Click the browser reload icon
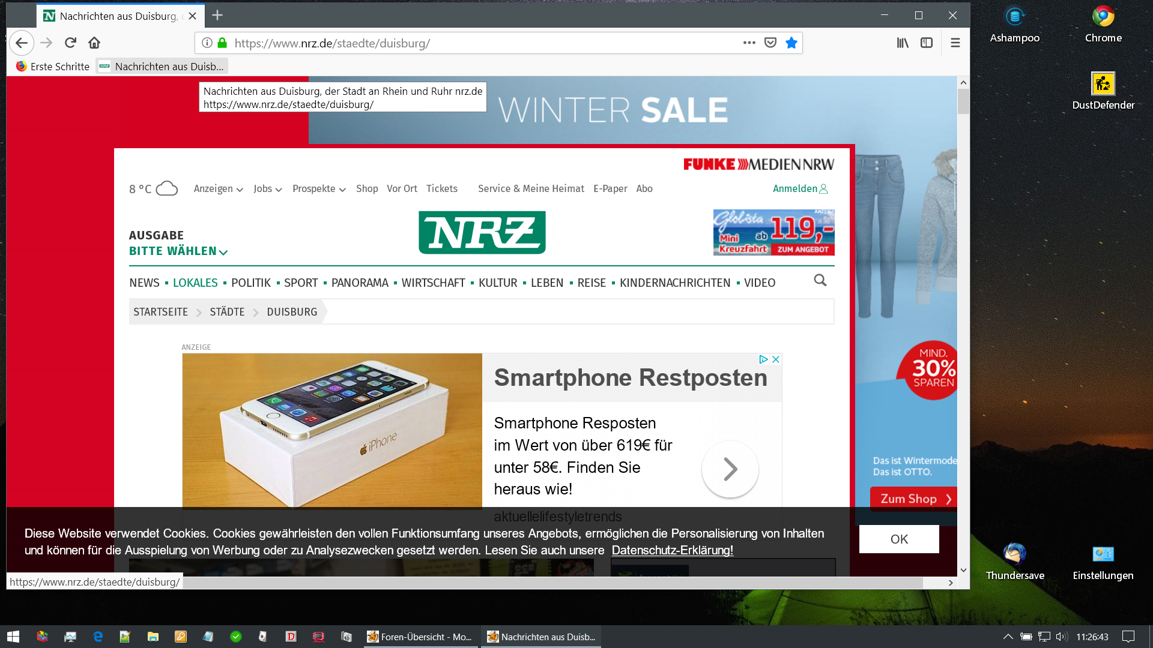 [x=70, y=43]
